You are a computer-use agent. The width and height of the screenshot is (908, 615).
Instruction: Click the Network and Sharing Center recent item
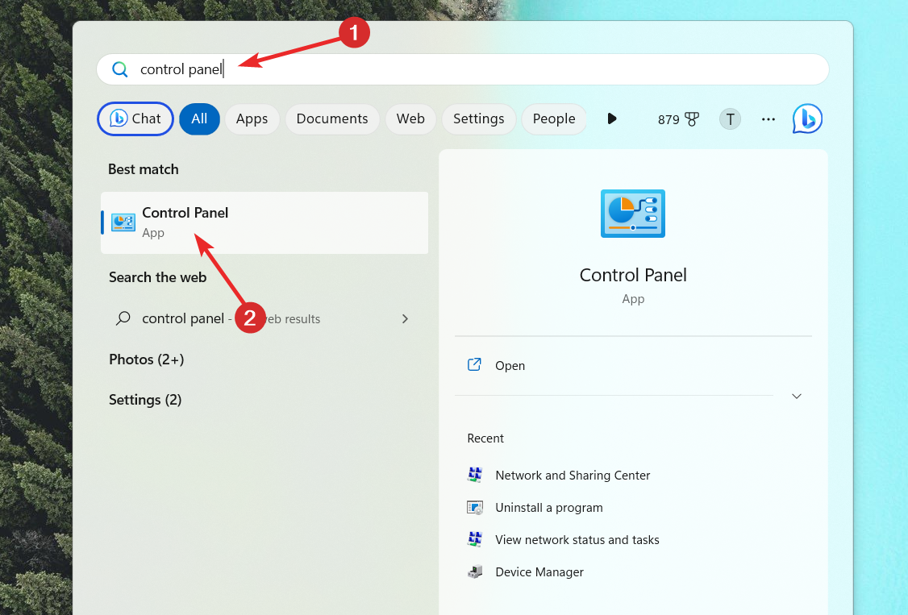(572, 476)
